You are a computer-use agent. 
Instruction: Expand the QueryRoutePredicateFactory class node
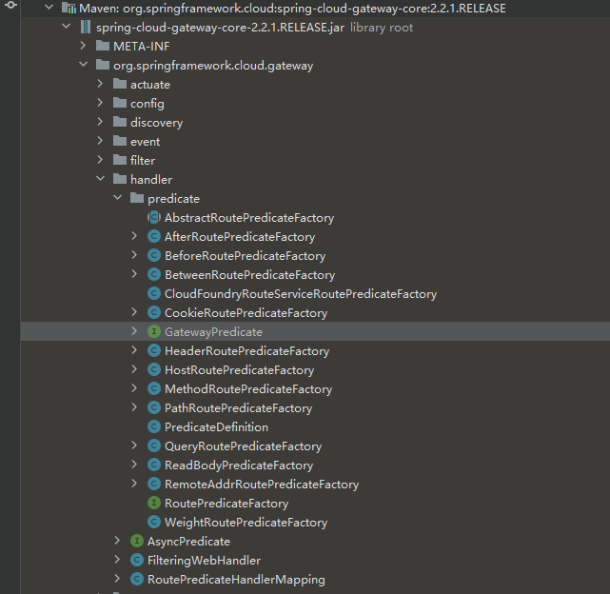pyautogui.click(x=134, y=445)
